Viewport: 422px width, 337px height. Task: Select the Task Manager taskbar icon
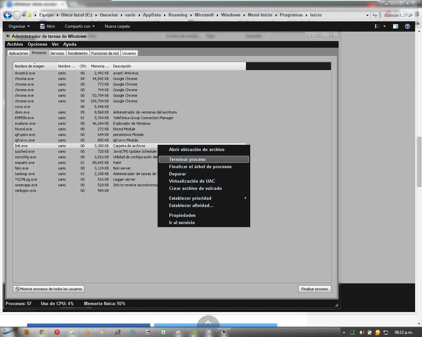(x=224, y=332)
